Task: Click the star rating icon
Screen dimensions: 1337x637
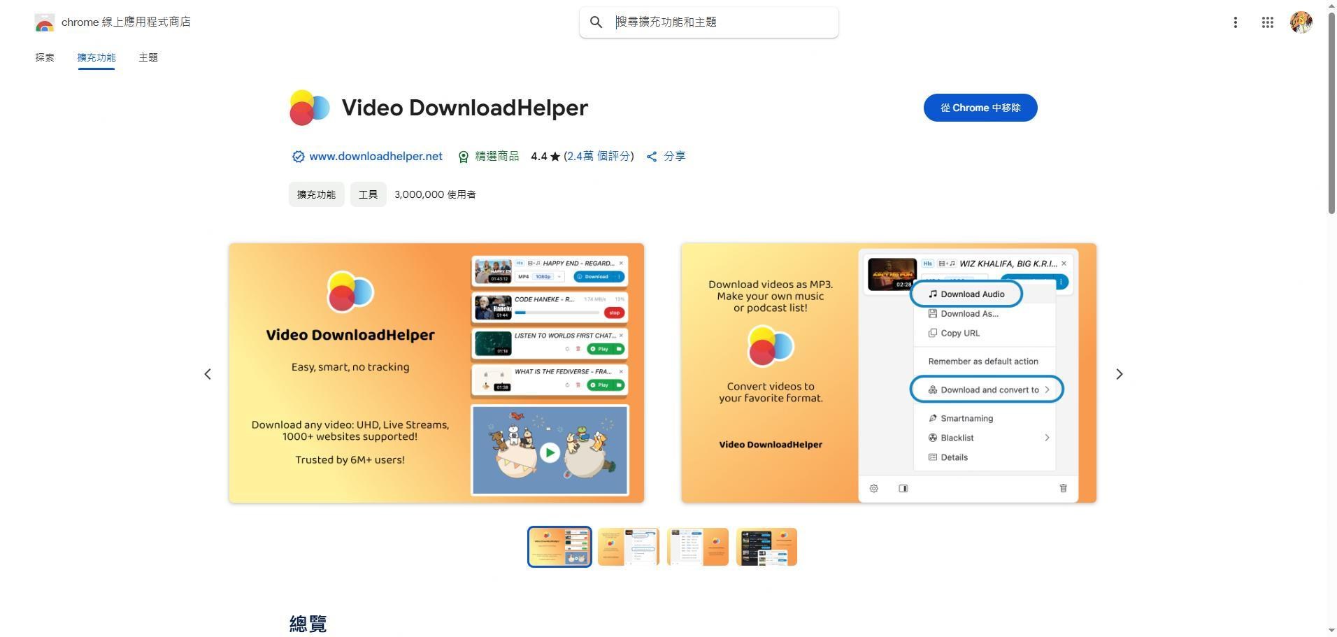Action: pos(555,157)
